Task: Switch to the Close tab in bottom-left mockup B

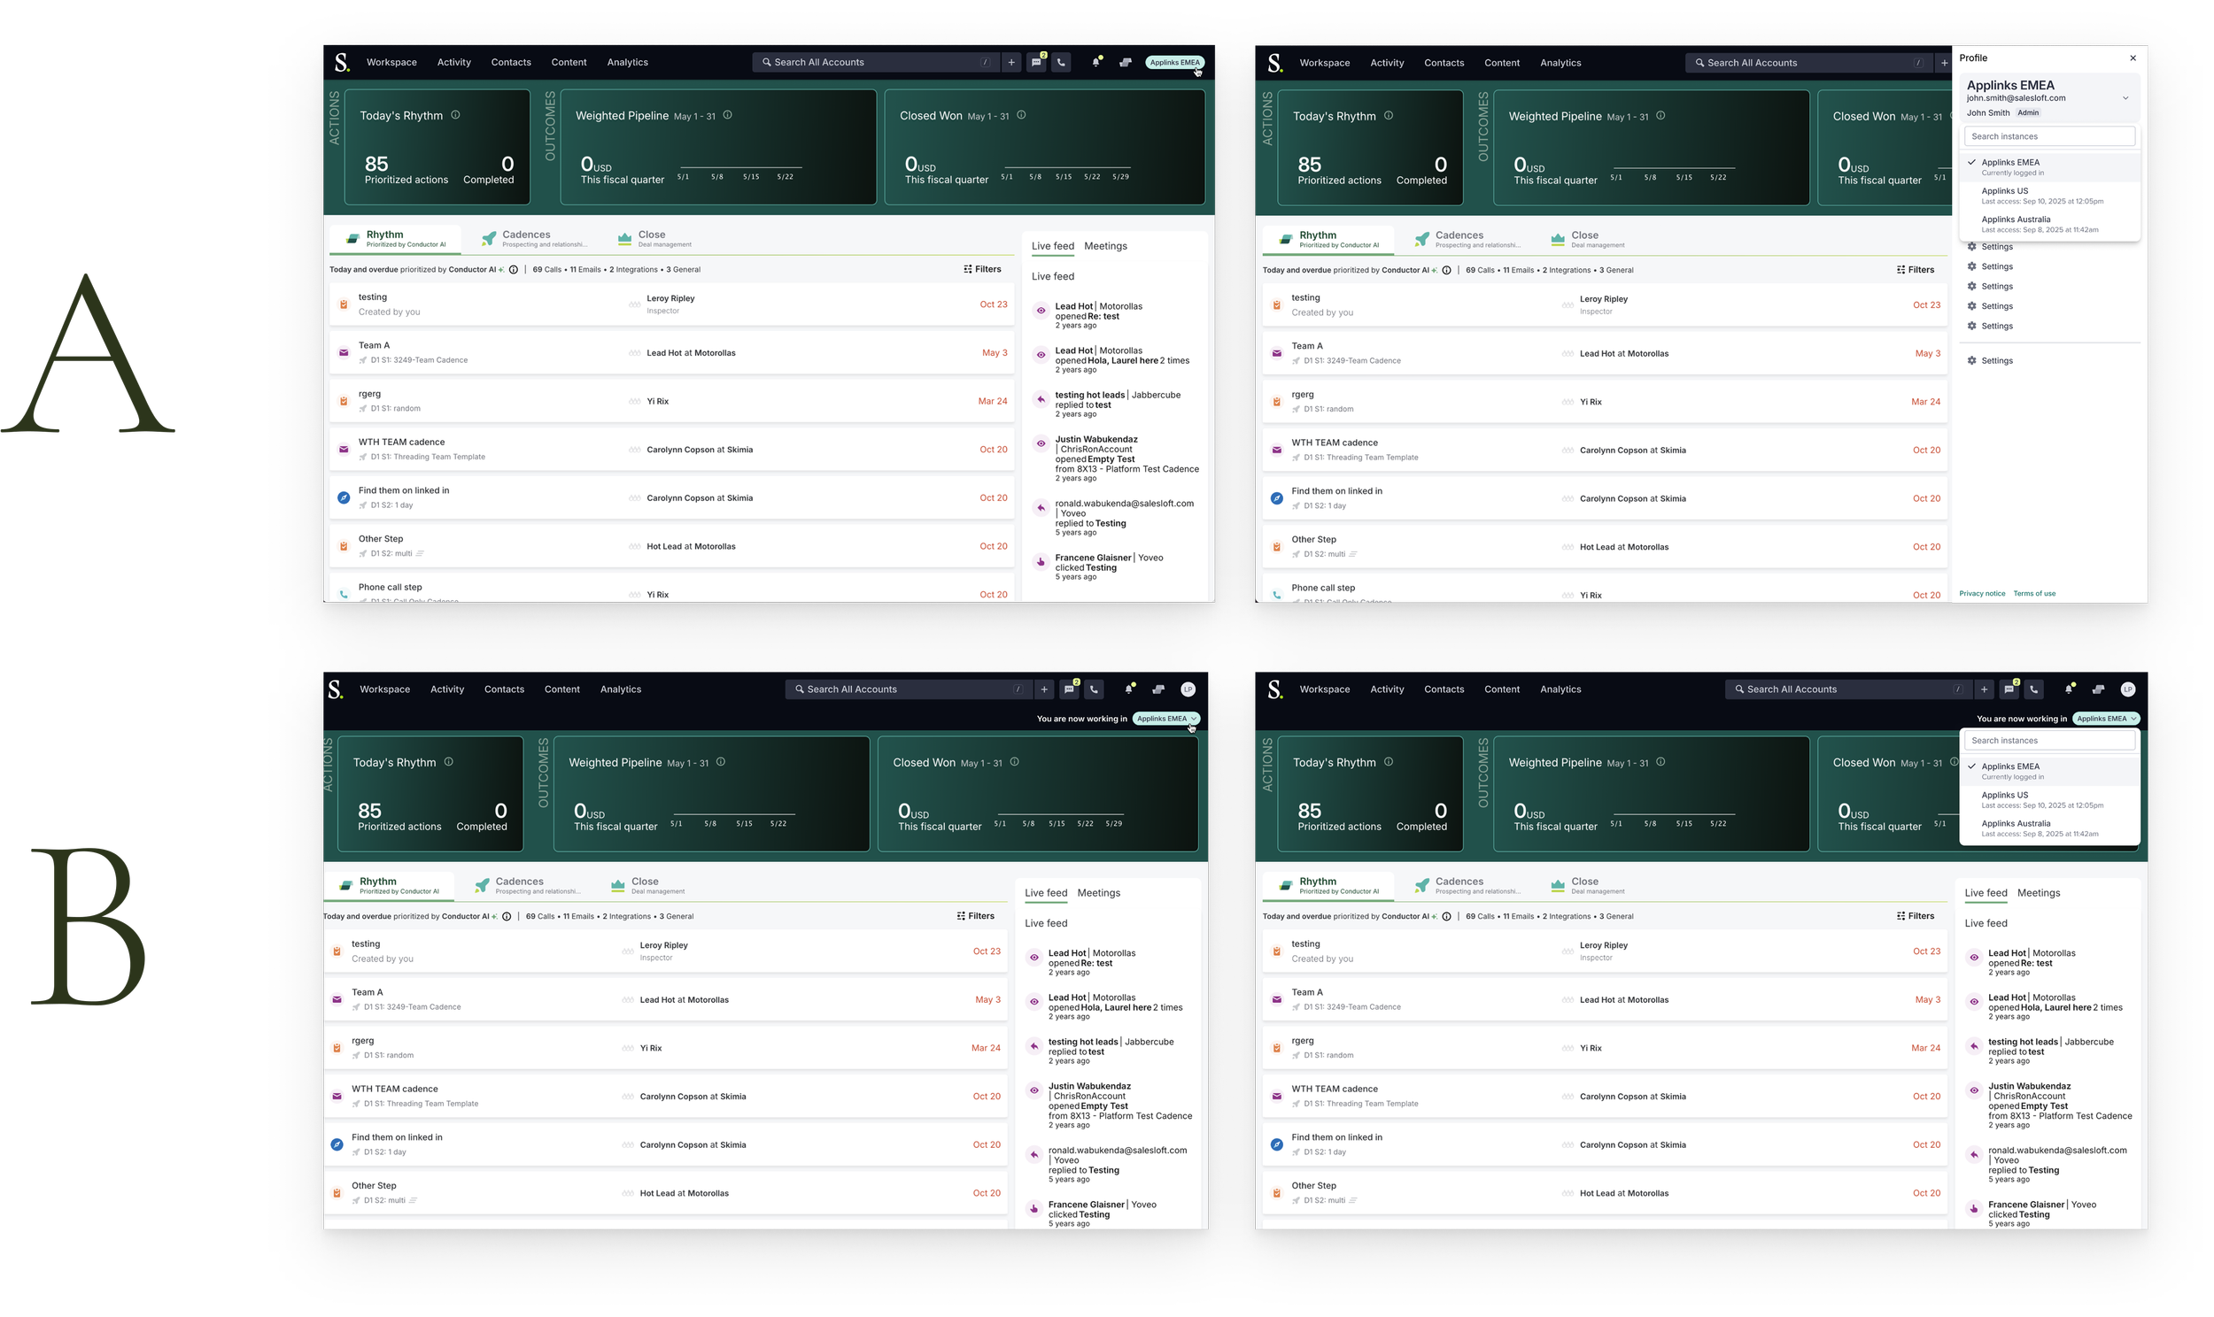Action: click(647, 885)
